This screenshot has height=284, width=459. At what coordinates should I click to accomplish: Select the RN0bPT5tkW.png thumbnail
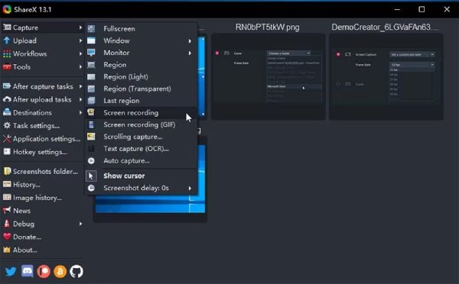(269, 76)
